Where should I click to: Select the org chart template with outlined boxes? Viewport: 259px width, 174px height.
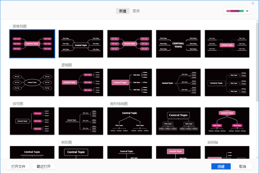tap(178, 121)
